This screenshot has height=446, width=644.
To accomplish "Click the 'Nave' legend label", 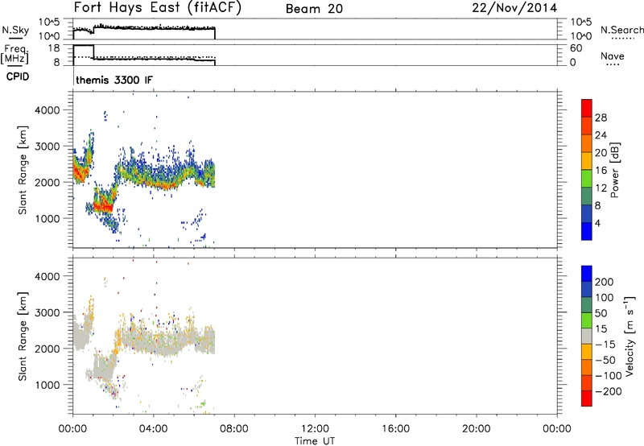I will (612, 56).
